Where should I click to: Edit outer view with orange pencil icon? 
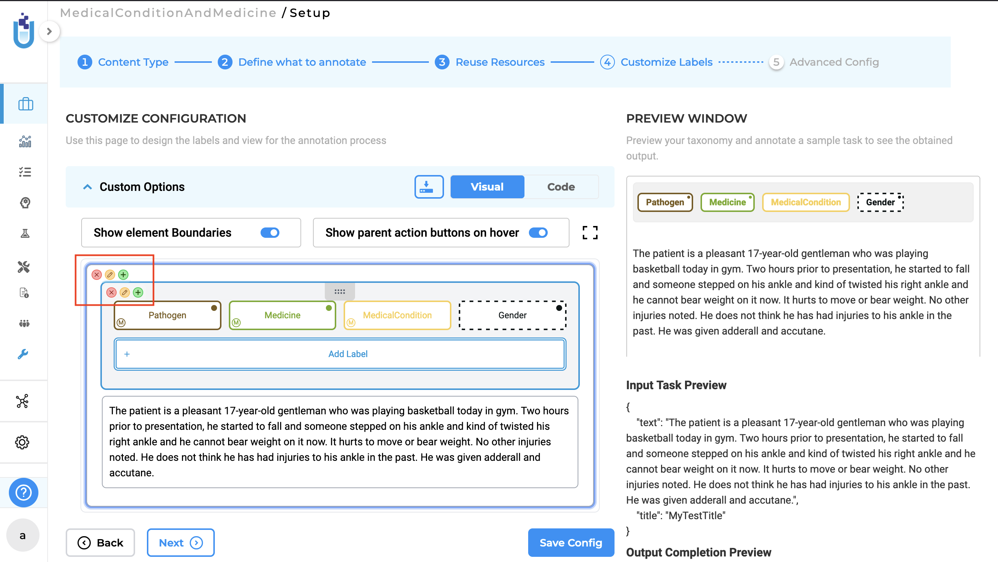coord(110,275)
